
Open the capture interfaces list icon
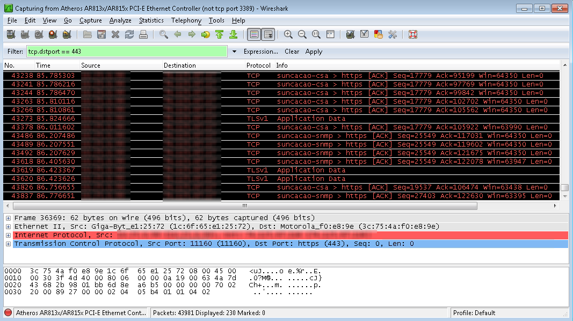click(11, 34)
